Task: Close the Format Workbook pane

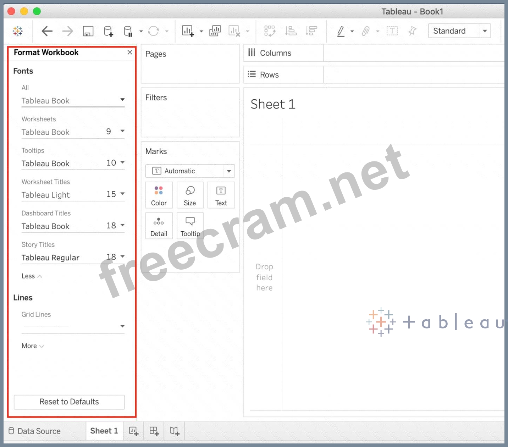Action: tap(130, 52)
